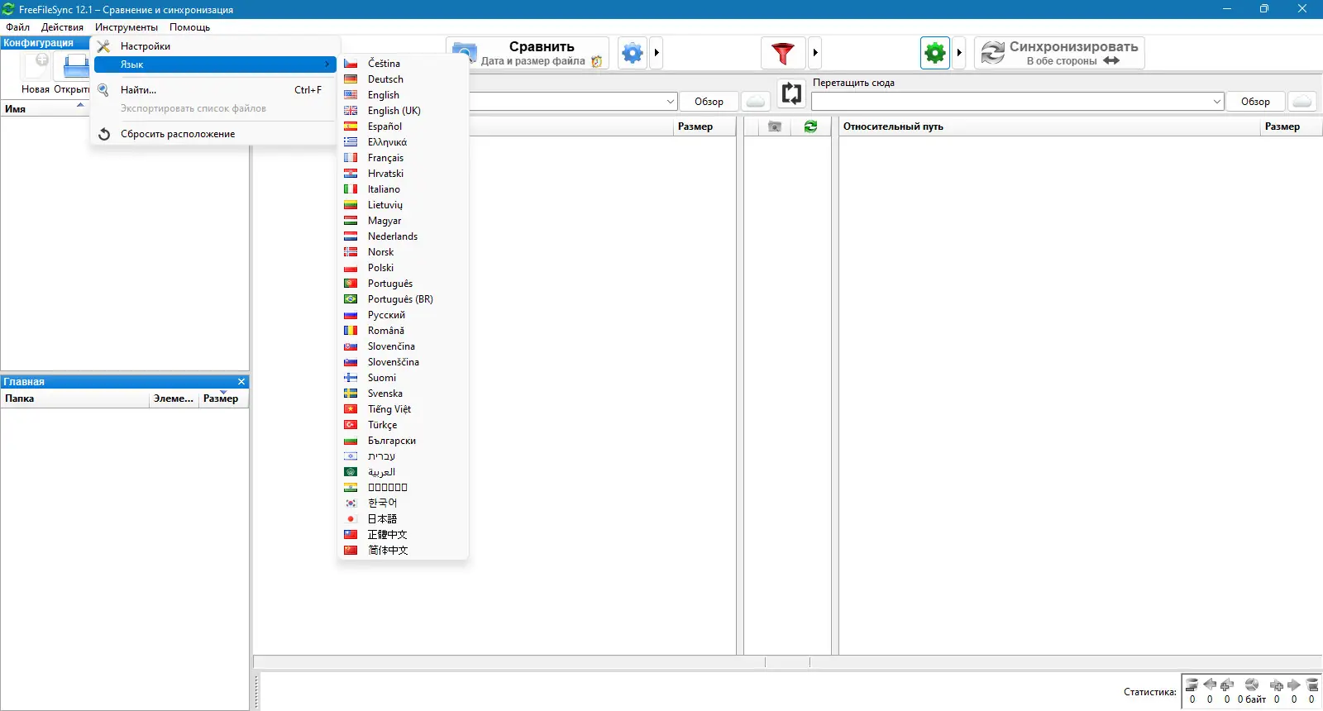Switch language to Polski

403,268
